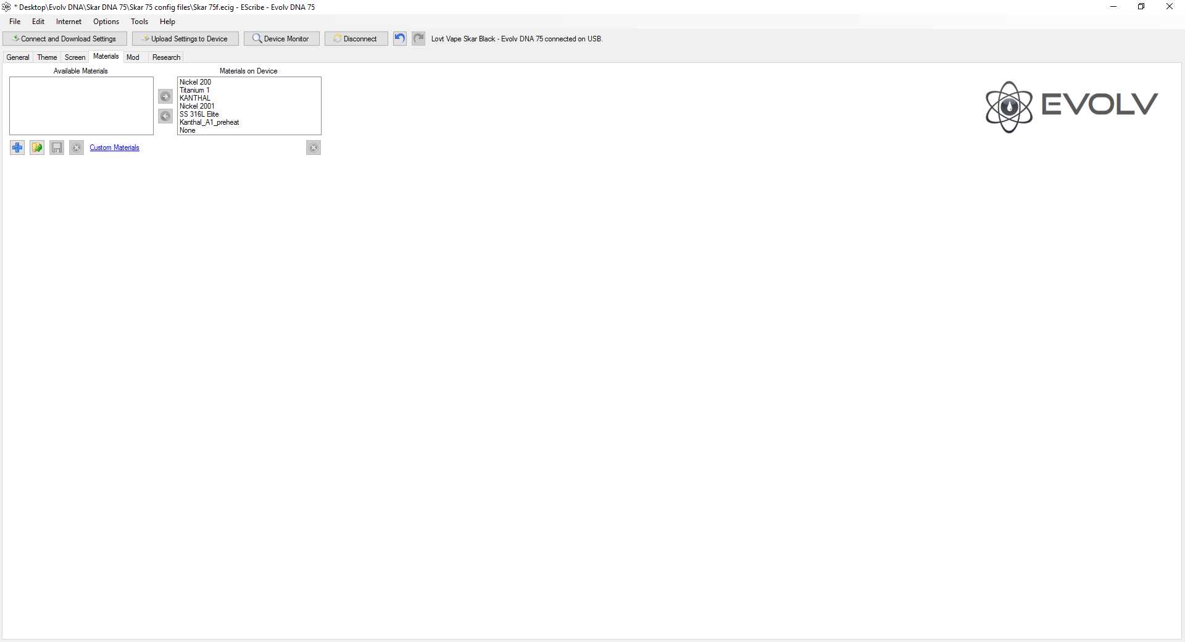The height and width of the screenshot is (642, 1185).
Task: Click the redo arrow icon
Action: pos(418,38)
